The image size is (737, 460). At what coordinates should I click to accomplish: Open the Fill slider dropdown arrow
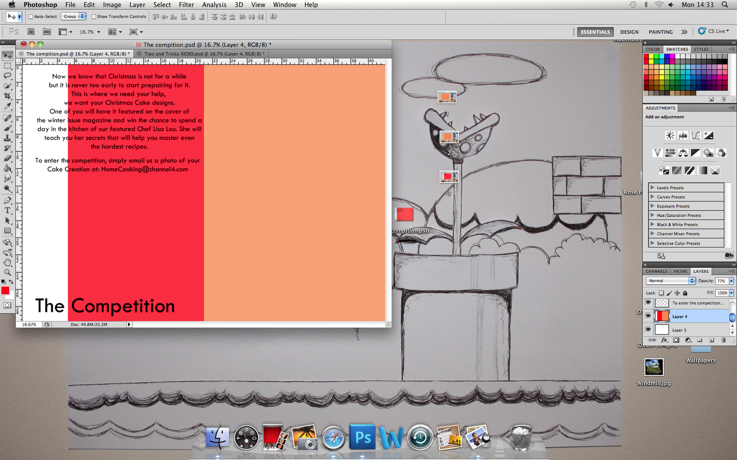coord(731,293)
